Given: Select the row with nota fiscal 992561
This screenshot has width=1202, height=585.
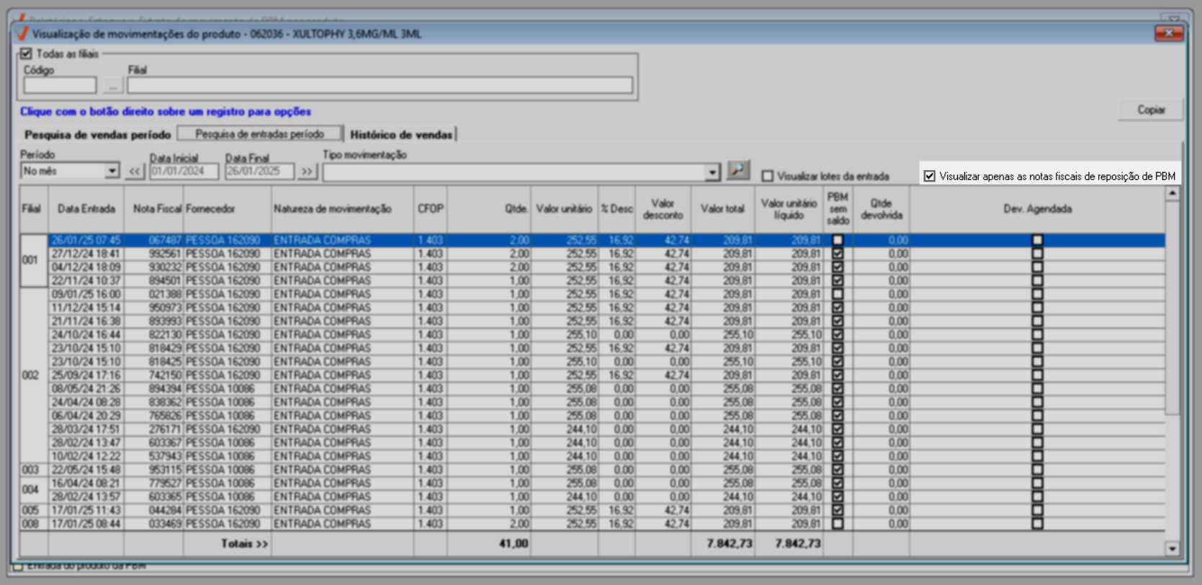Looking at the screenshot, I should (x=163, y=254).
